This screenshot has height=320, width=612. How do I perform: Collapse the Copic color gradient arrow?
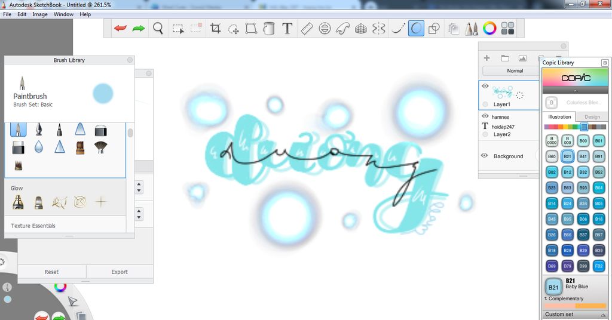pyautogui.click(x=576, y=90)
